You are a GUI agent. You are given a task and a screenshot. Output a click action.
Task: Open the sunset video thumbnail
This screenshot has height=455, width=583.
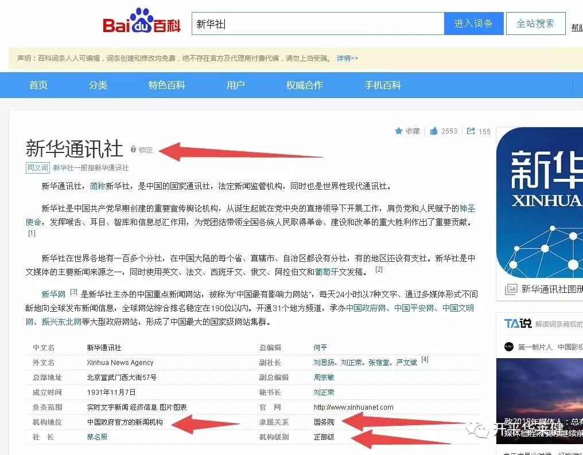(539, 401)
